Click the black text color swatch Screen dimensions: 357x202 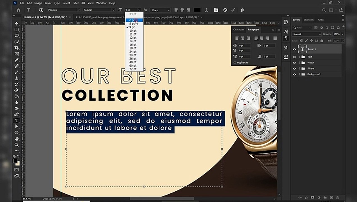[197, 10]
